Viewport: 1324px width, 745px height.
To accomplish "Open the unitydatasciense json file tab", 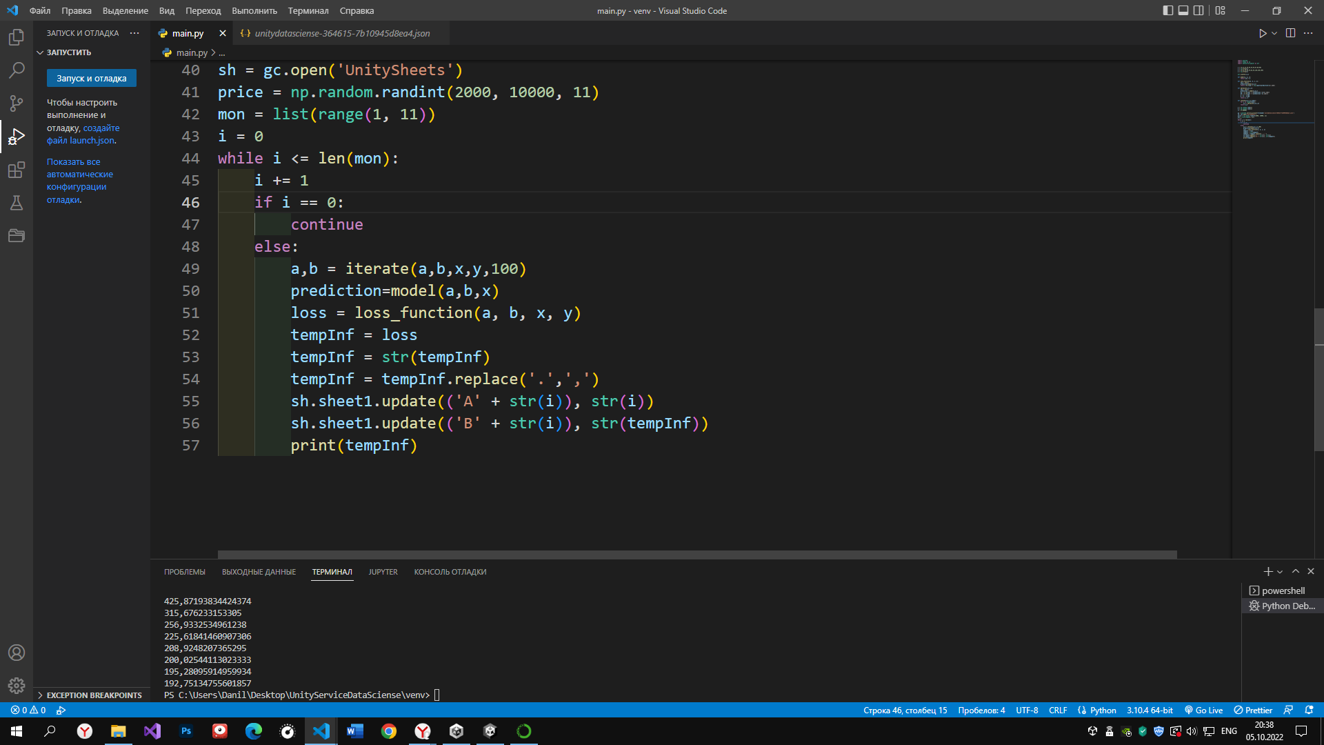I will pyautogui.click(x=341, y=33).
